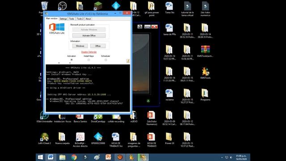Open the KMSTools WinRAR archive icon
The width and height of the screenshot is (286, 161).
point(205,50)
